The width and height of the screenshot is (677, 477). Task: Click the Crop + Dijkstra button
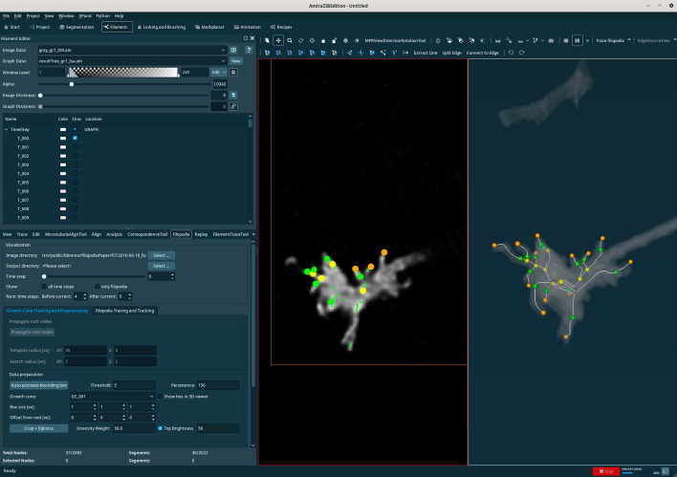pos(39,428)
